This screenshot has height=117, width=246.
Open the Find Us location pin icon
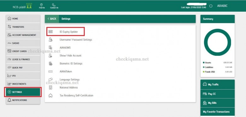[x=42, y=5]
